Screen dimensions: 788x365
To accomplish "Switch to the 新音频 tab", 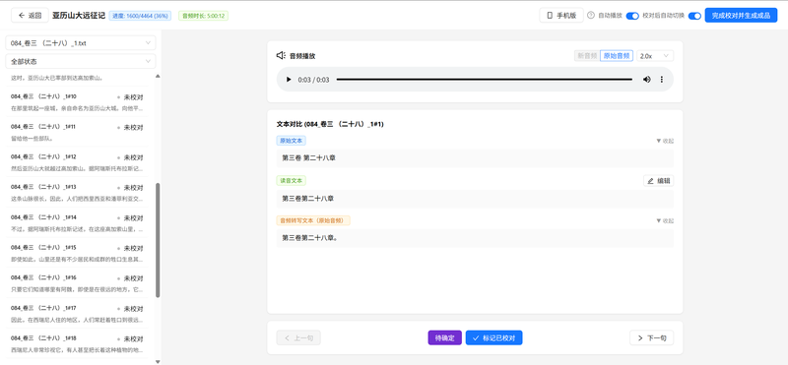I will click(587, 56).
